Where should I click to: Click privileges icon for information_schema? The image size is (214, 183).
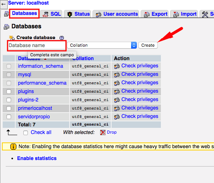point(117,66)
